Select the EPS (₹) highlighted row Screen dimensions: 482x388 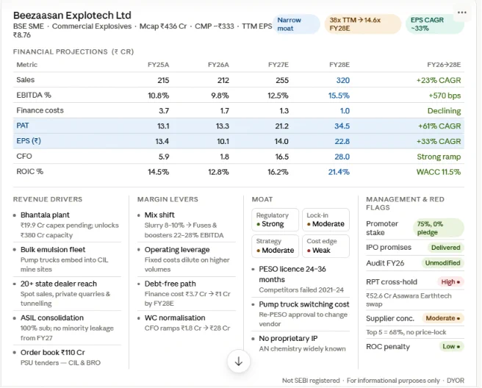[239, 141]
